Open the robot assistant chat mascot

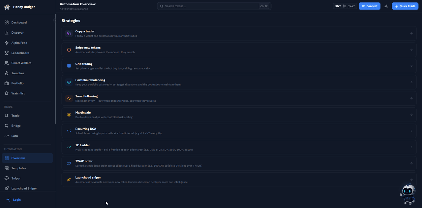coord(408,194)
